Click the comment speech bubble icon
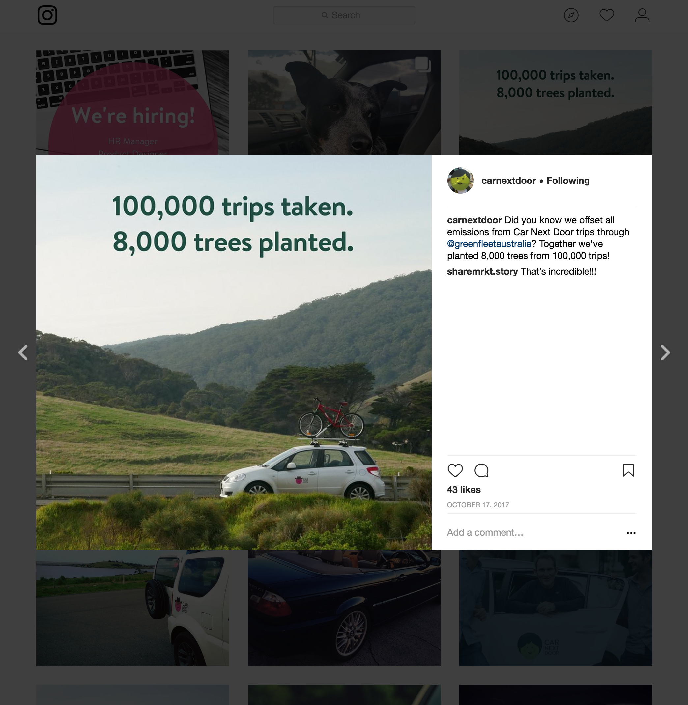Viewport: 688px width, 705px height. [481, 470]
